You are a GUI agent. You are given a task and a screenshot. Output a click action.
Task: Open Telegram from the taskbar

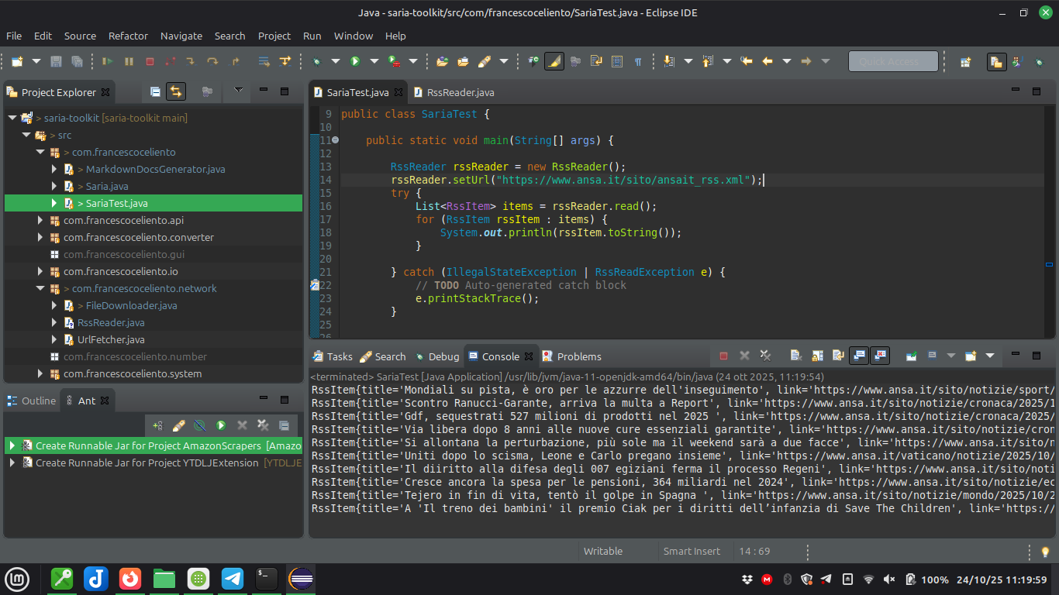[233, 579]
